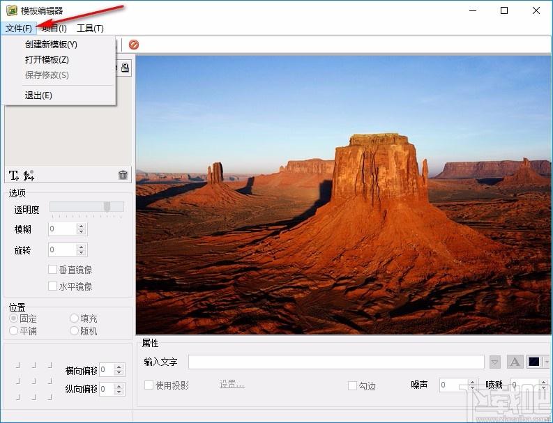Enable the 勾边 outline checkbox

pos(352,385)
